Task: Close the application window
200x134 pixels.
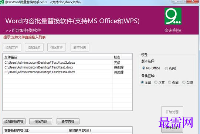Action: [193, 1]
